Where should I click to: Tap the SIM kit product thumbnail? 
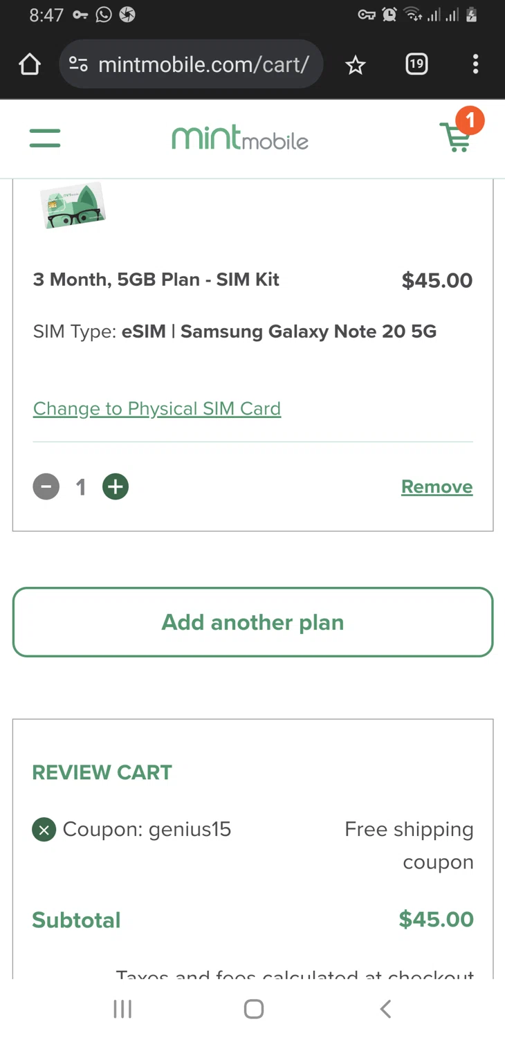point(73,206)
